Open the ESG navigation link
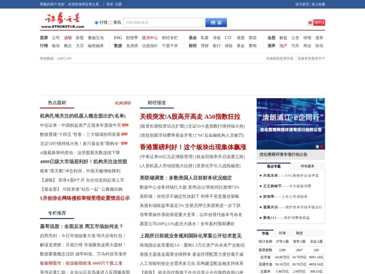The image size is (365, 274). click(118, 38)
